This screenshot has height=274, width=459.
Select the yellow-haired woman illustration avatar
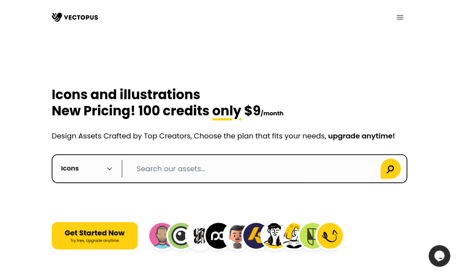293,236
